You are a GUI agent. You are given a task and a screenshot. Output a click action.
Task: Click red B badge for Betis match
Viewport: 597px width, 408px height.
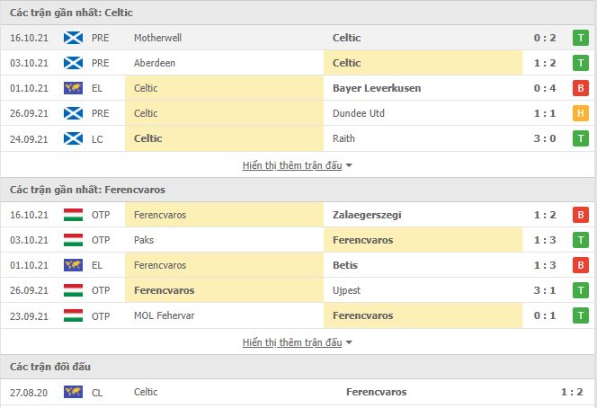[x=581, y=265]
